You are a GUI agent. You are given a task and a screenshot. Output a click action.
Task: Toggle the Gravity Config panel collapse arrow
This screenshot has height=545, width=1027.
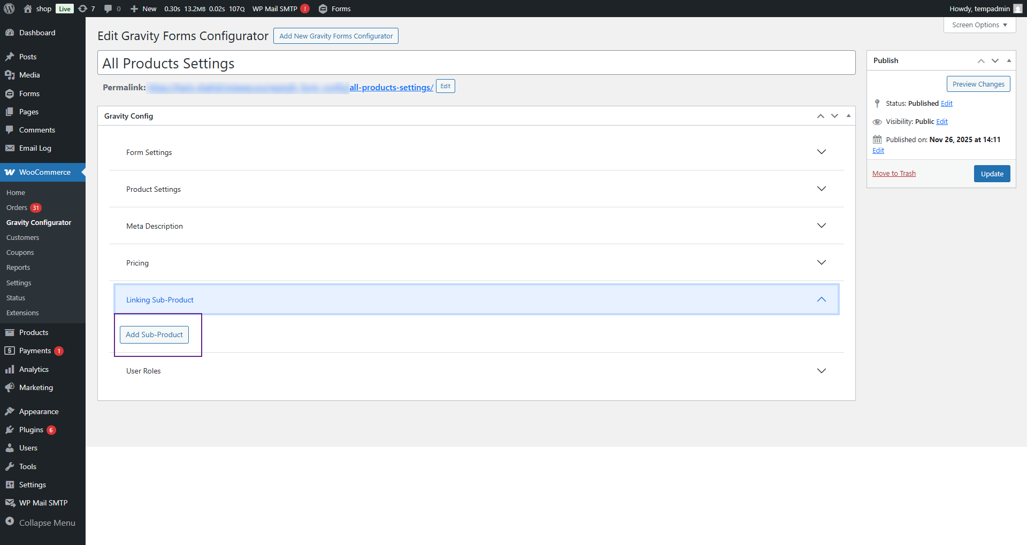tap(848, 116)
